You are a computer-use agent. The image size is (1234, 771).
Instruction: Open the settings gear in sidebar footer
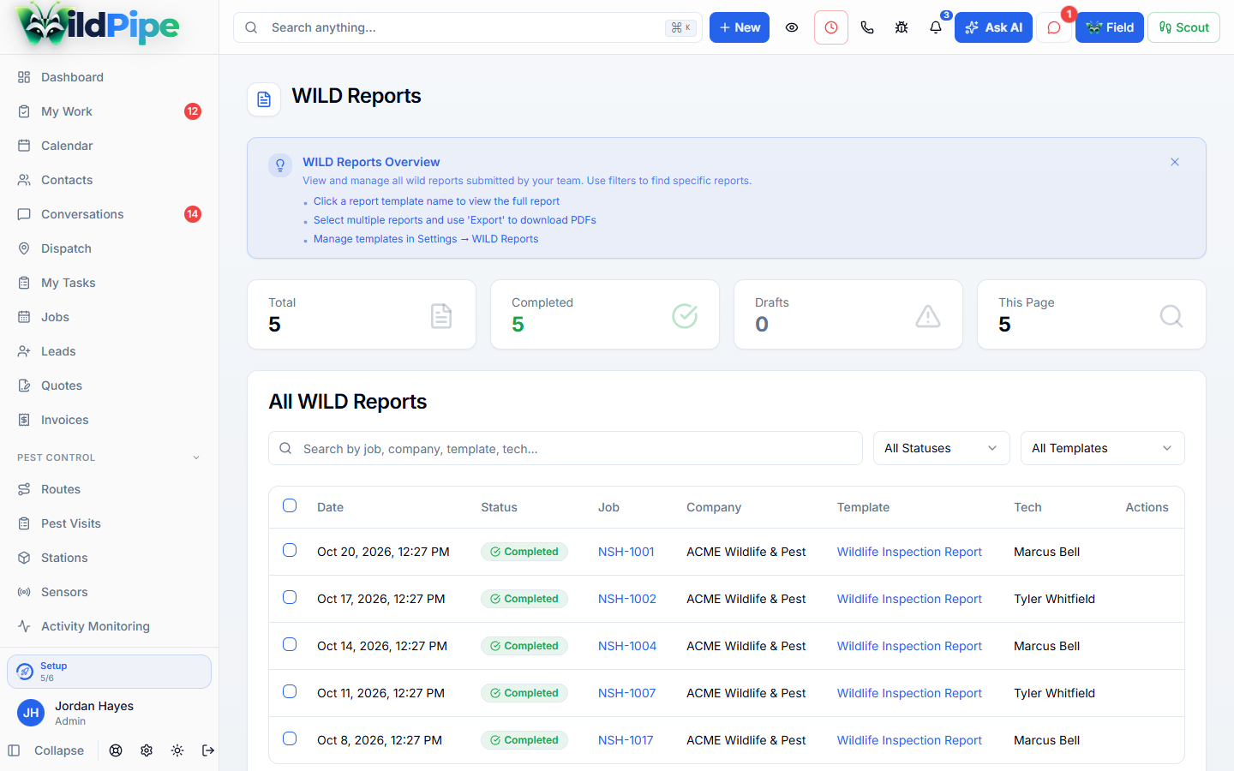click(147, 750)
